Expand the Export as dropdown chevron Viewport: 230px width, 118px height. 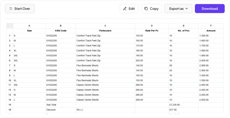pos(187,9)
